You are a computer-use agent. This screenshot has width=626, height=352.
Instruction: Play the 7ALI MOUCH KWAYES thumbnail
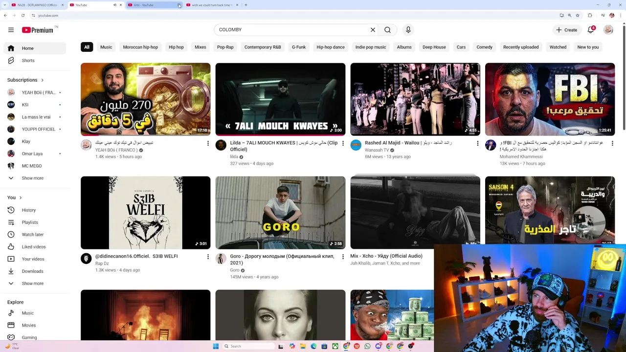[x=280, y=99]
